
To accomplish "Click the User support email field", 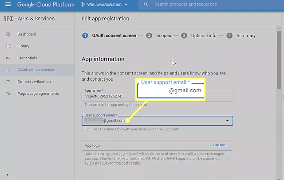I will point(158,121).
